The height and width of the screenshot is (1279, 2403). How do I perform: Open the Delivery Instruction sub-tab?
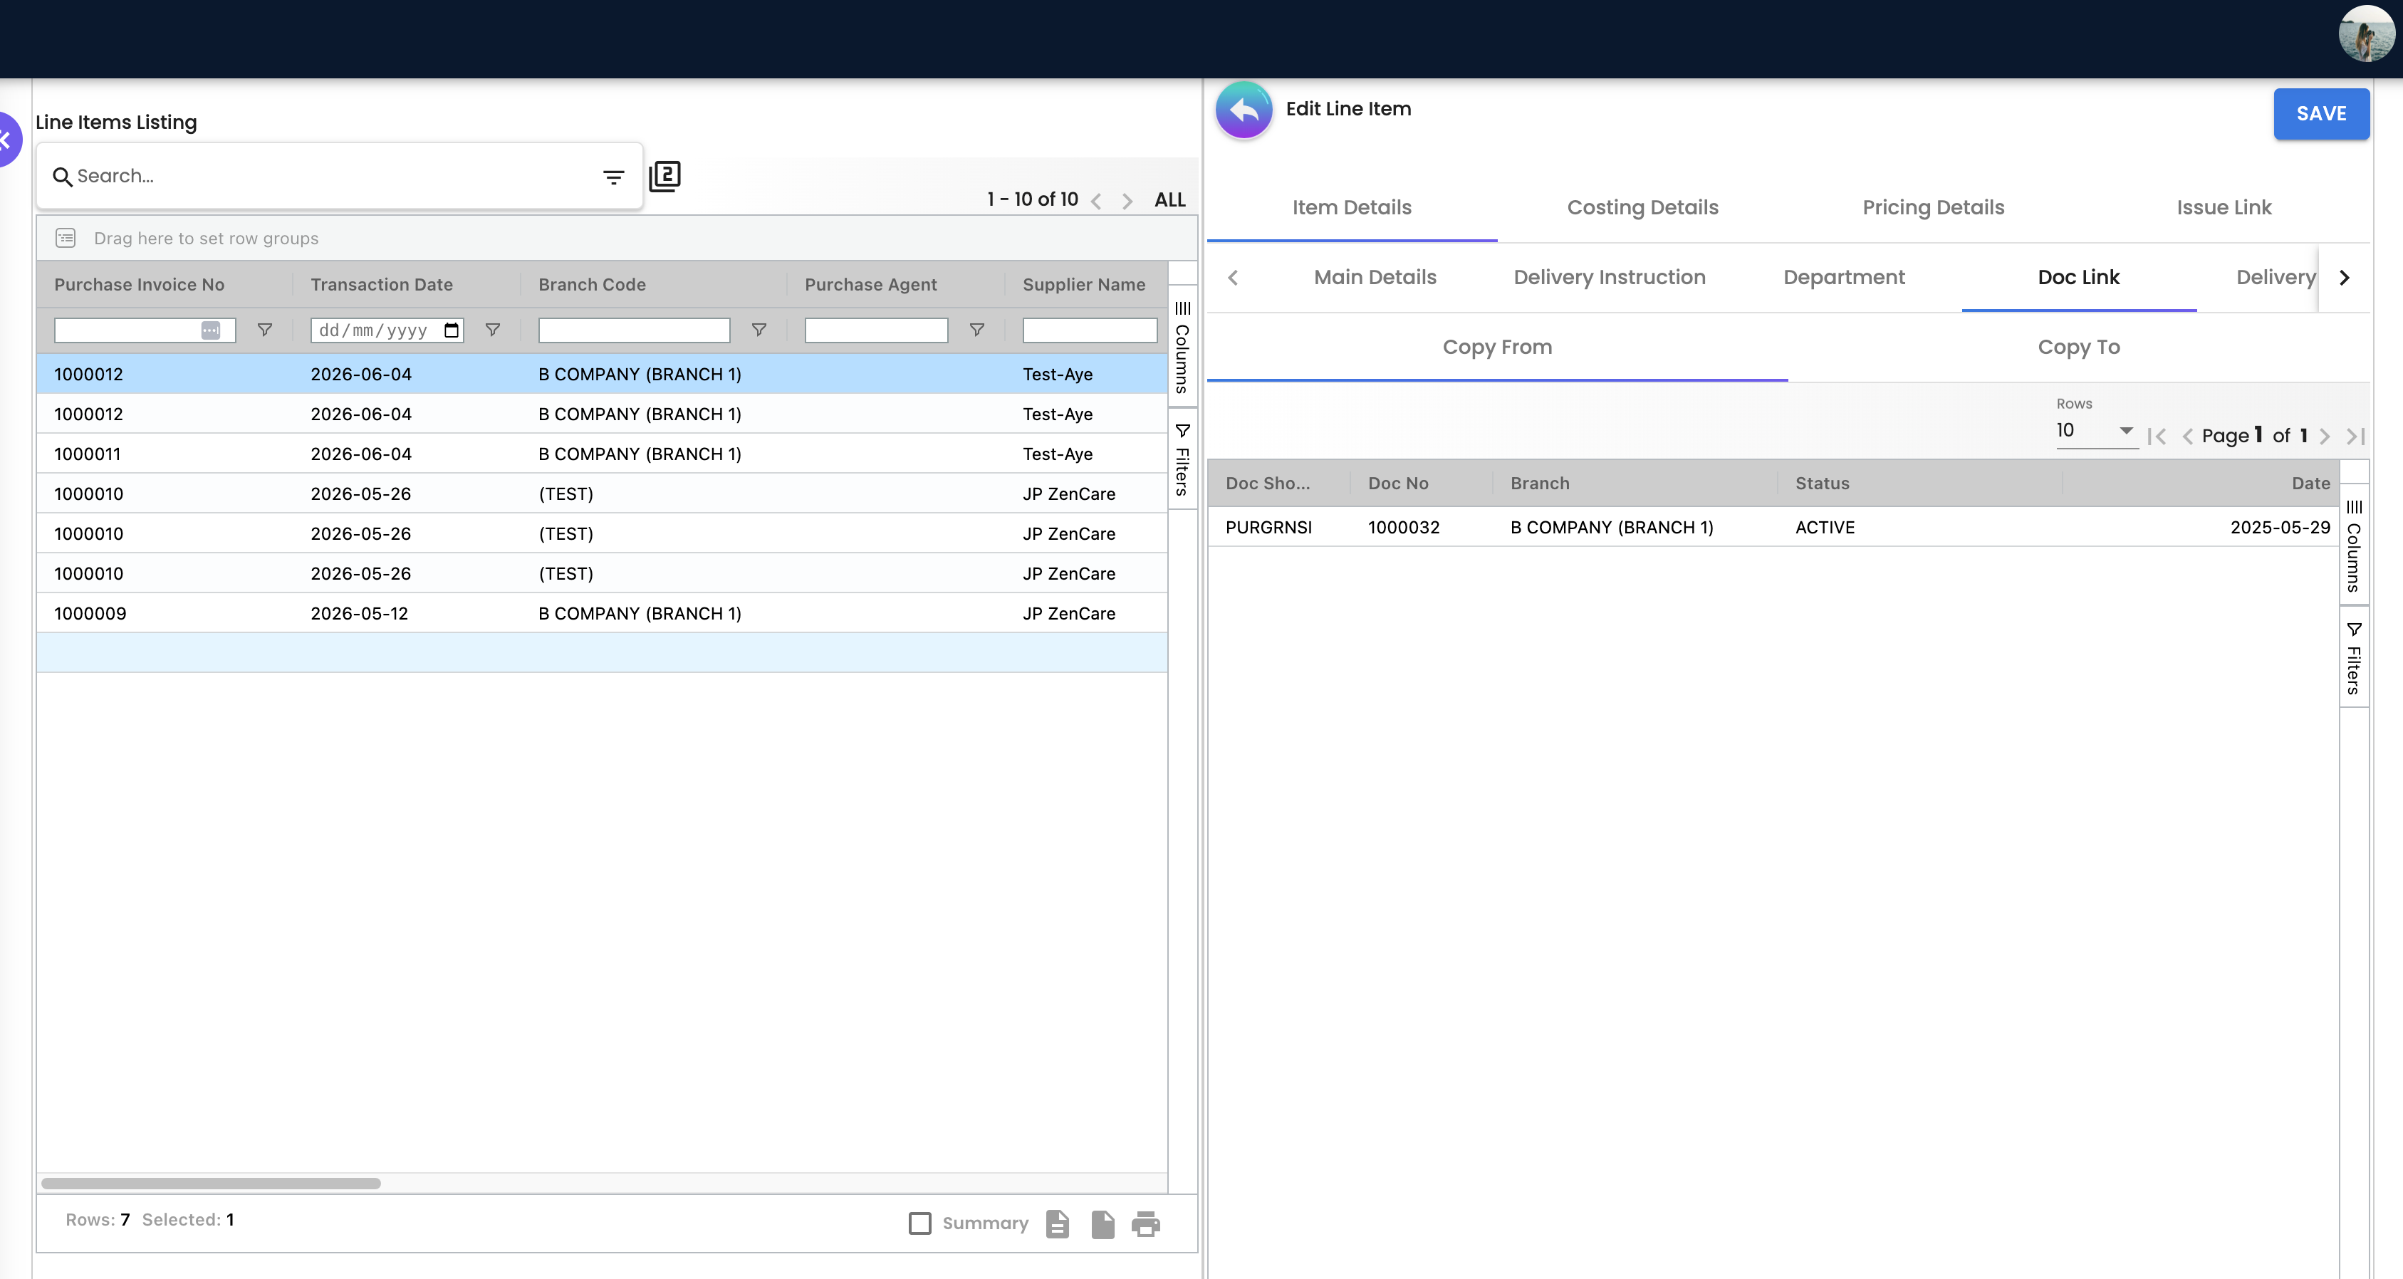1609,278
